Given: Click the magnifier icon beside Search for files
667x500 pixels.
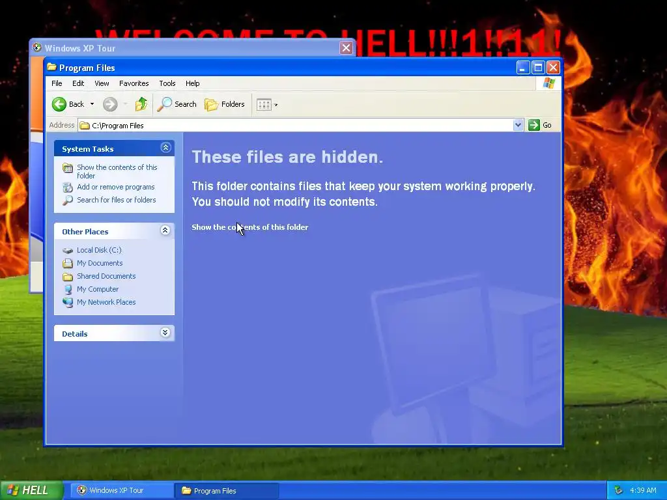Looking at the screenshot, I should [68, 201].
